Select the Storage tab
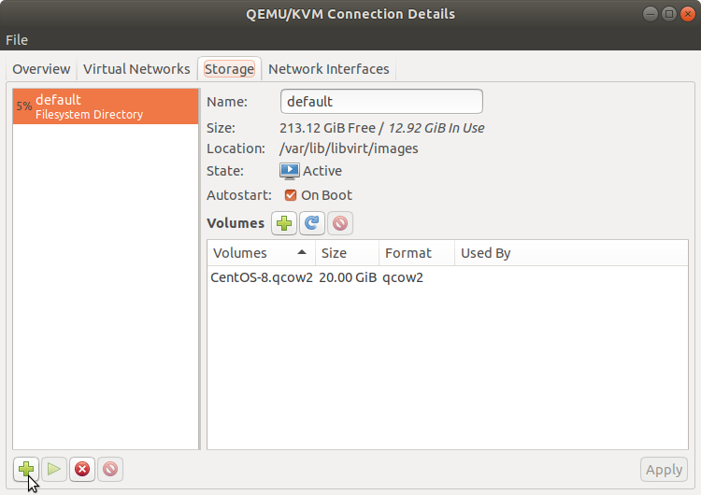 coord(229,69)
